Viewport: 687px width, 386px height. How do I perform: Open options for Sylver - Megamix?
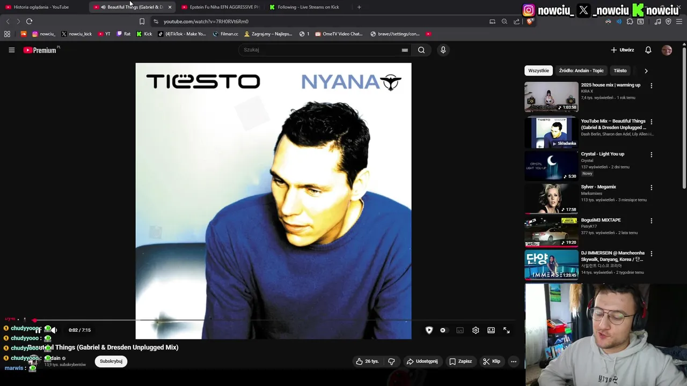tap(652, 188)
